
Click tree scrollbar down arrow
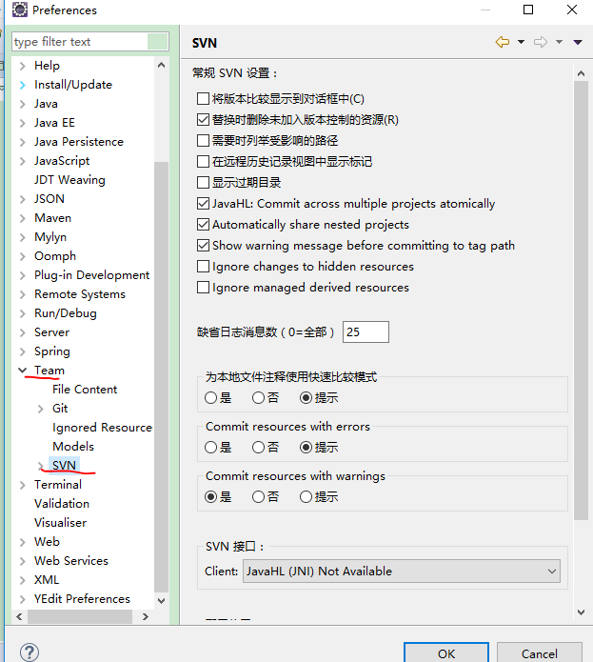[x=161, y=600]
